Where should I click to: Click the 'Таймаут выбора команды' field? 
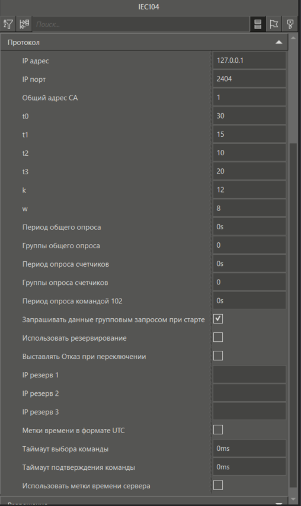tap(249, 449)
